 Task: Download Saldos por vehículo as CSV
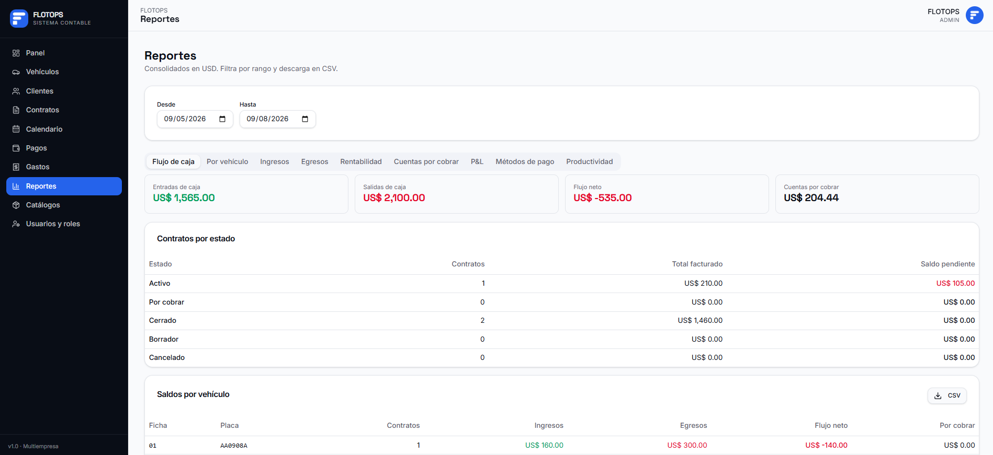point(947,396)
